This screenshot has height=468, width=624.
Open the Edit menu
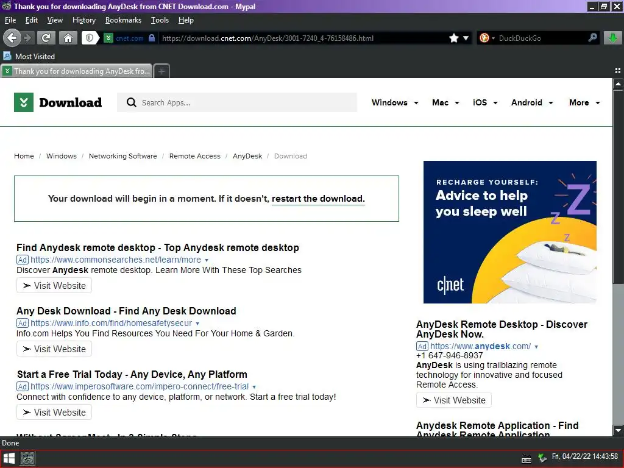click(32, 20)
